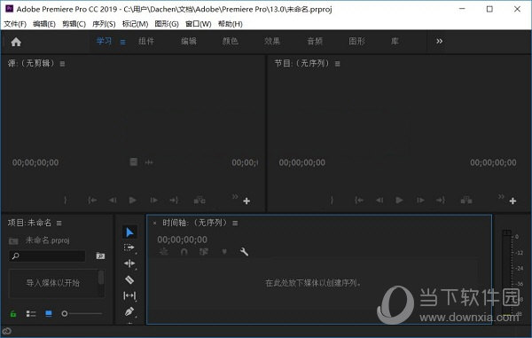Open 帮助(H) menu
The height and width of the screenshot is (338, 532).
point(230,24)
